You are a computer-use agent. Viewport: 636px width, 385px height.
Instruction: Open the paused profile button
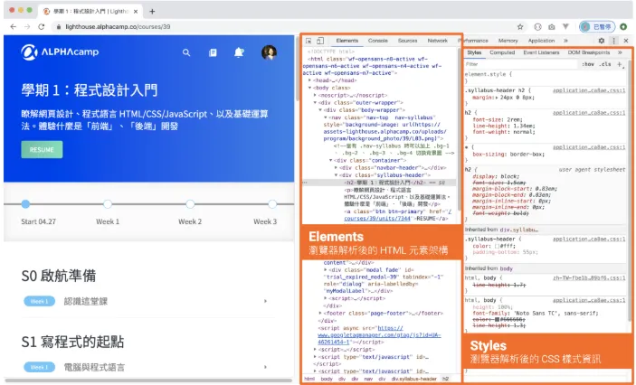[x=597, y=27]
